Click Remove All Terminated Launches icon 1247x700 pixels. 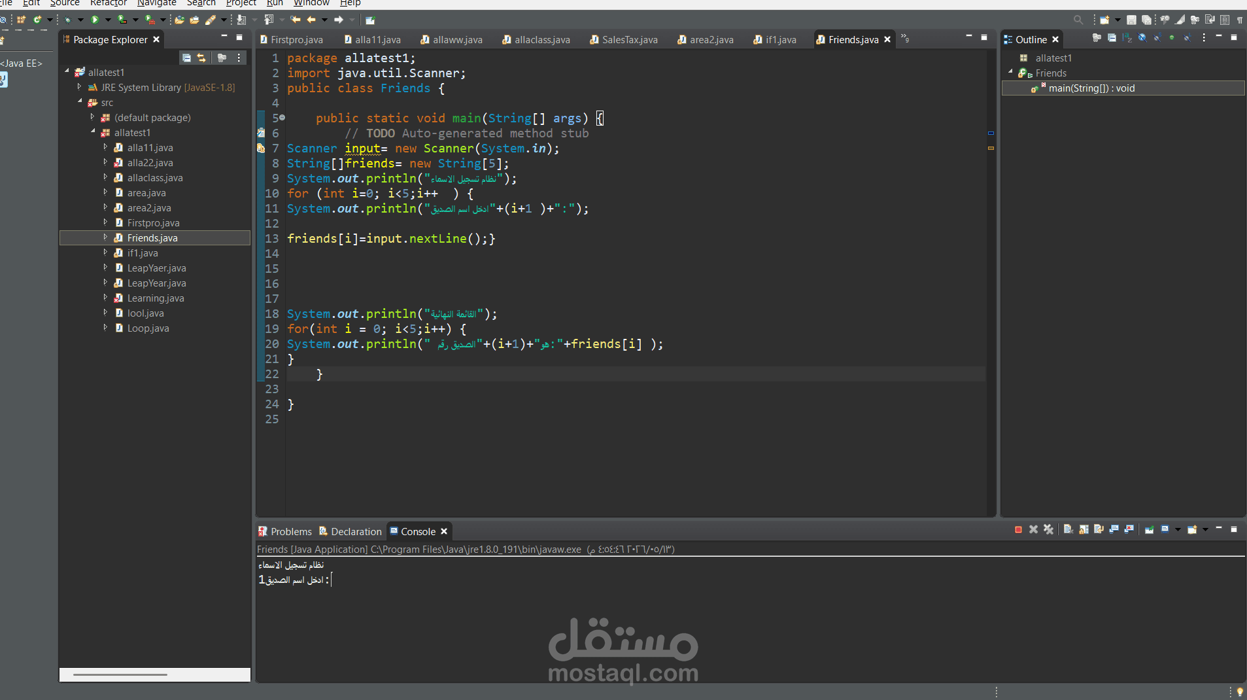pyautogui.click(x=1048, y=529)
